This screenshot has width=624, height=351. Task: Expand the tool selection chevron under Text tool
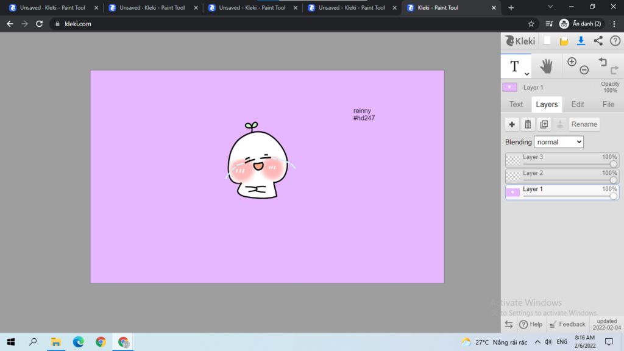click(x=526, y=74)
